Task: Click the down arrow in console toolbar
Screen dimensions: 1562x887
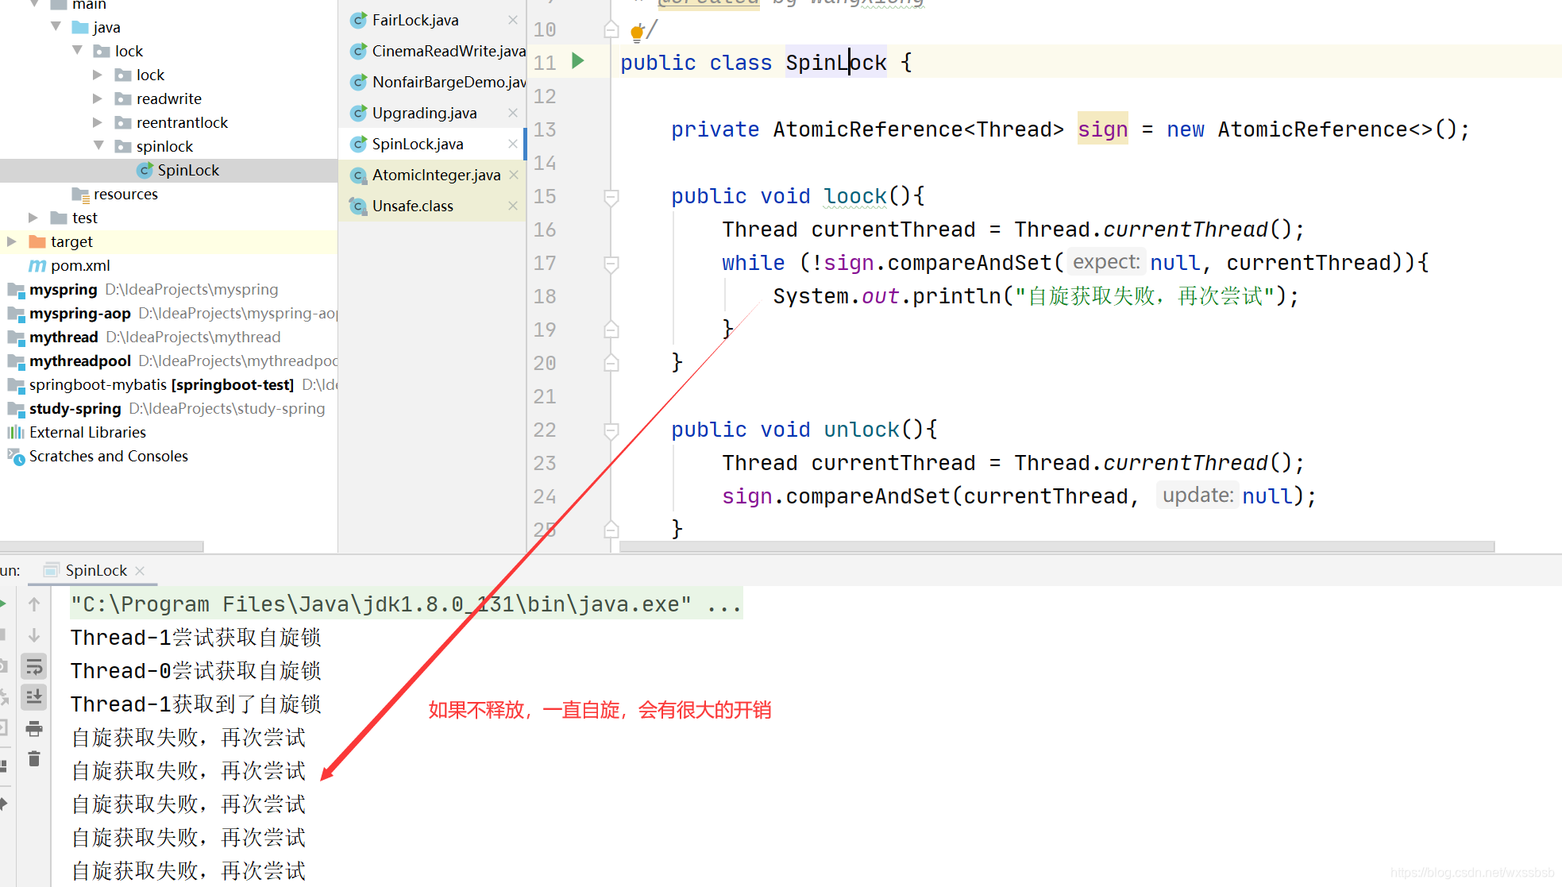Action: point(34,635)
